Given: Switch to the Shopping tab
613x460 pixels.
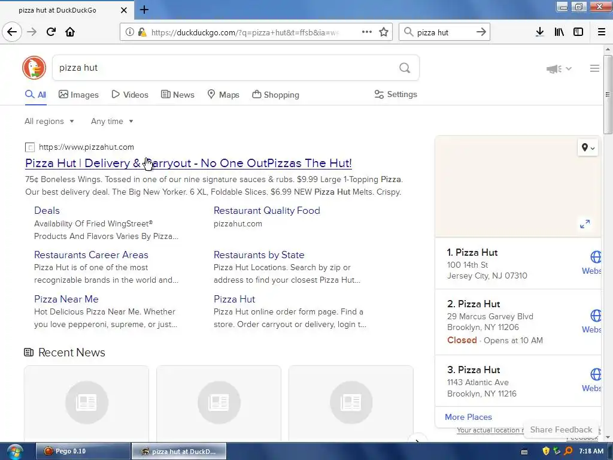Looking at the screenshot, I should tap(275, 95).
